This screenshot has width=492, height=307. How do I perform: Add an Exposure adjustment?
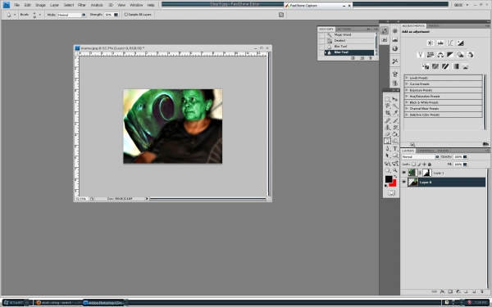[460, 43]
